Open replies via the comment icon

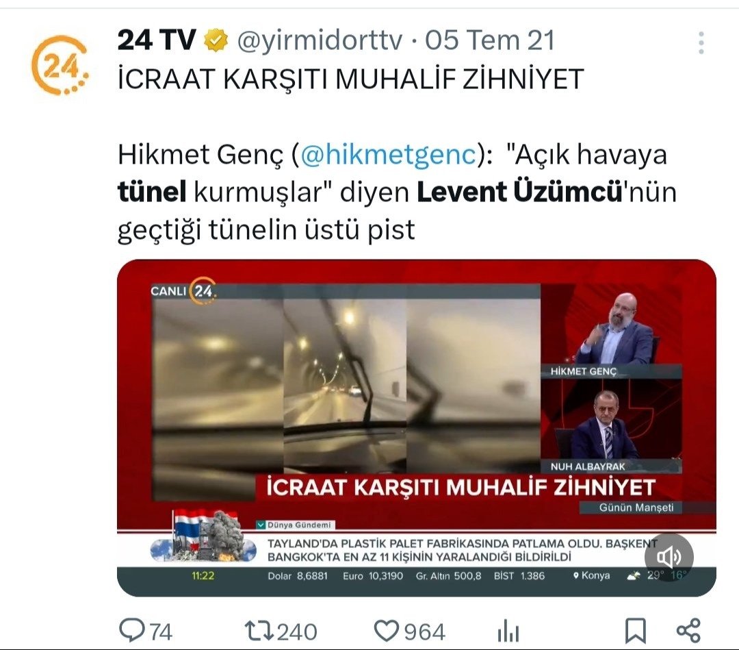(x=132, y=630)
